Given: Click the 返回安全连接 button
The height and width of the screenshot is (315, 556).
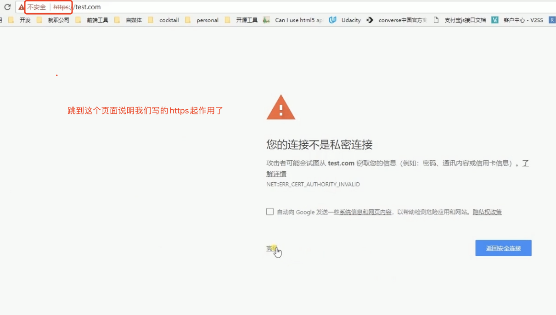Looking at the screenshot, I should point(503,248).
